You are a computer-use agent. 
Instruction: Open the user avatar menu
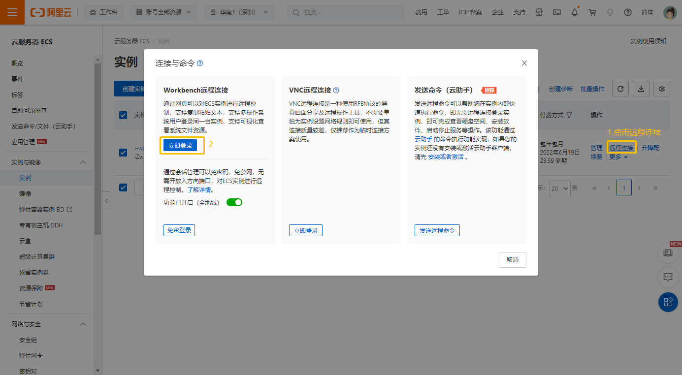click(670, 12)
